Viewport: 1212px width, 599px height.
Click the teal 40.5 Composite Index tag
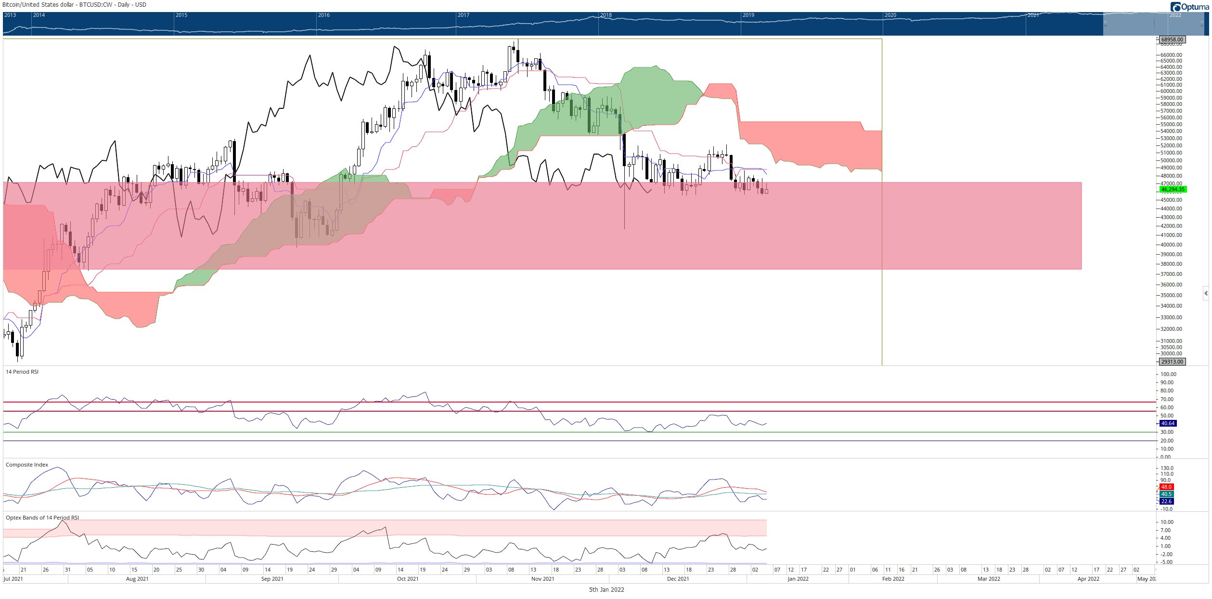pyautogui.click(x=1166, y=494)
